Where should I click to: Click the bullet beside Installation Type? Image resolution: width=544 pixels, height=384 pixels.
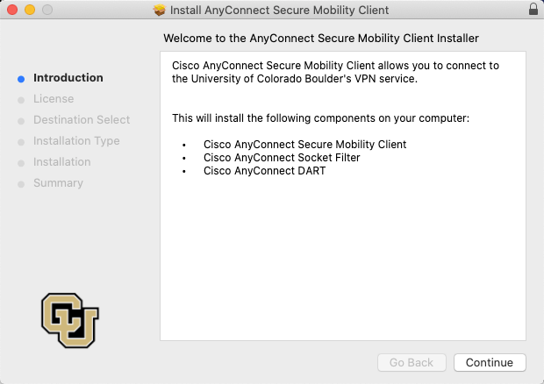21,141
